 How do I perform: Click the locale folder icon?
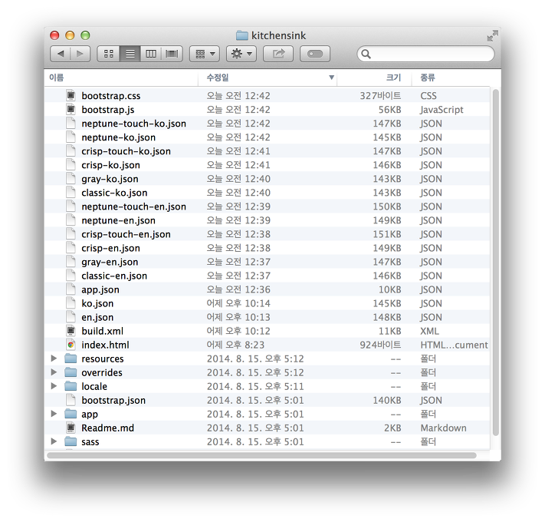pyautogui.click(x=71, y=386)
